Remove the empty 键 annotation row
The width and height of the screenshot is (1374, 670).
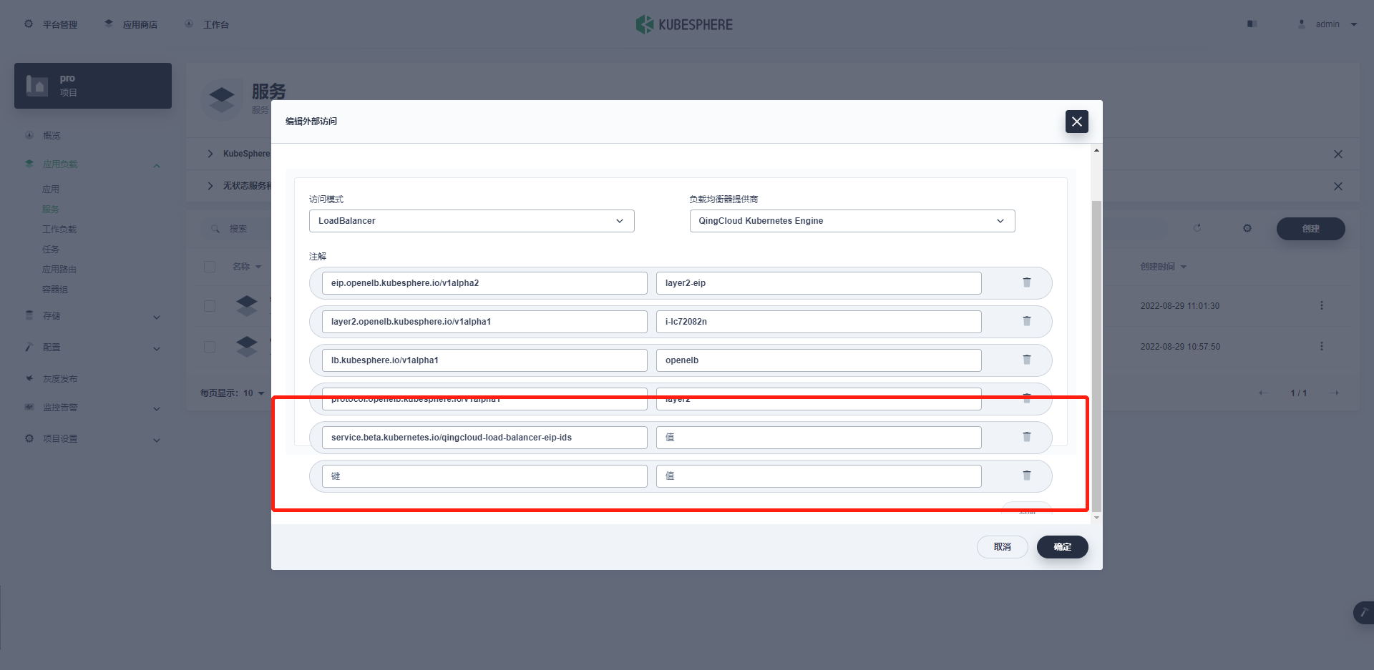(1027, 476)
